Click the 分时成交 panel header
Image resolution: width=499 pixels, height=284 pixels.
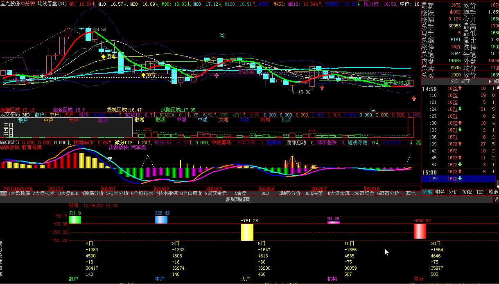[x=460, y=81]
